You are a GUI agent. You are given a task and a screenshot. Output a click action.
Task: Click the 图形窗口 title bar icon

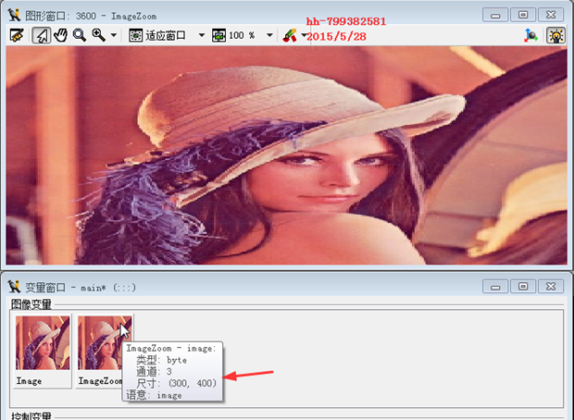coord(14,16)
